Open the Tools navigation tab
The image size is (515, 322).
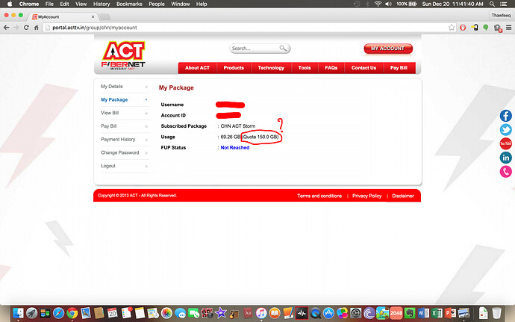305,68
